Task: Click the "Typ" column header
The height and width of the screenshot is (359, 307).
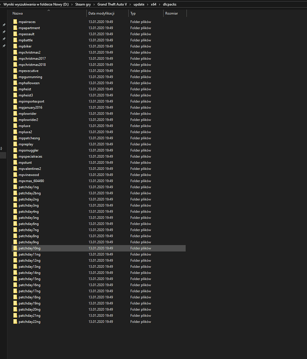Action: tap(133, 13)
